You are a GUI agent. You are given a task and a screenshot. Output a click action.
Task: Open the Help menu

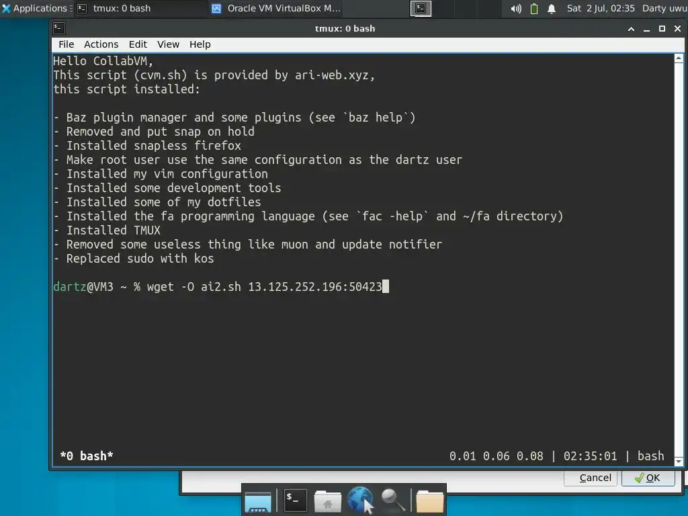pos(200,44)
